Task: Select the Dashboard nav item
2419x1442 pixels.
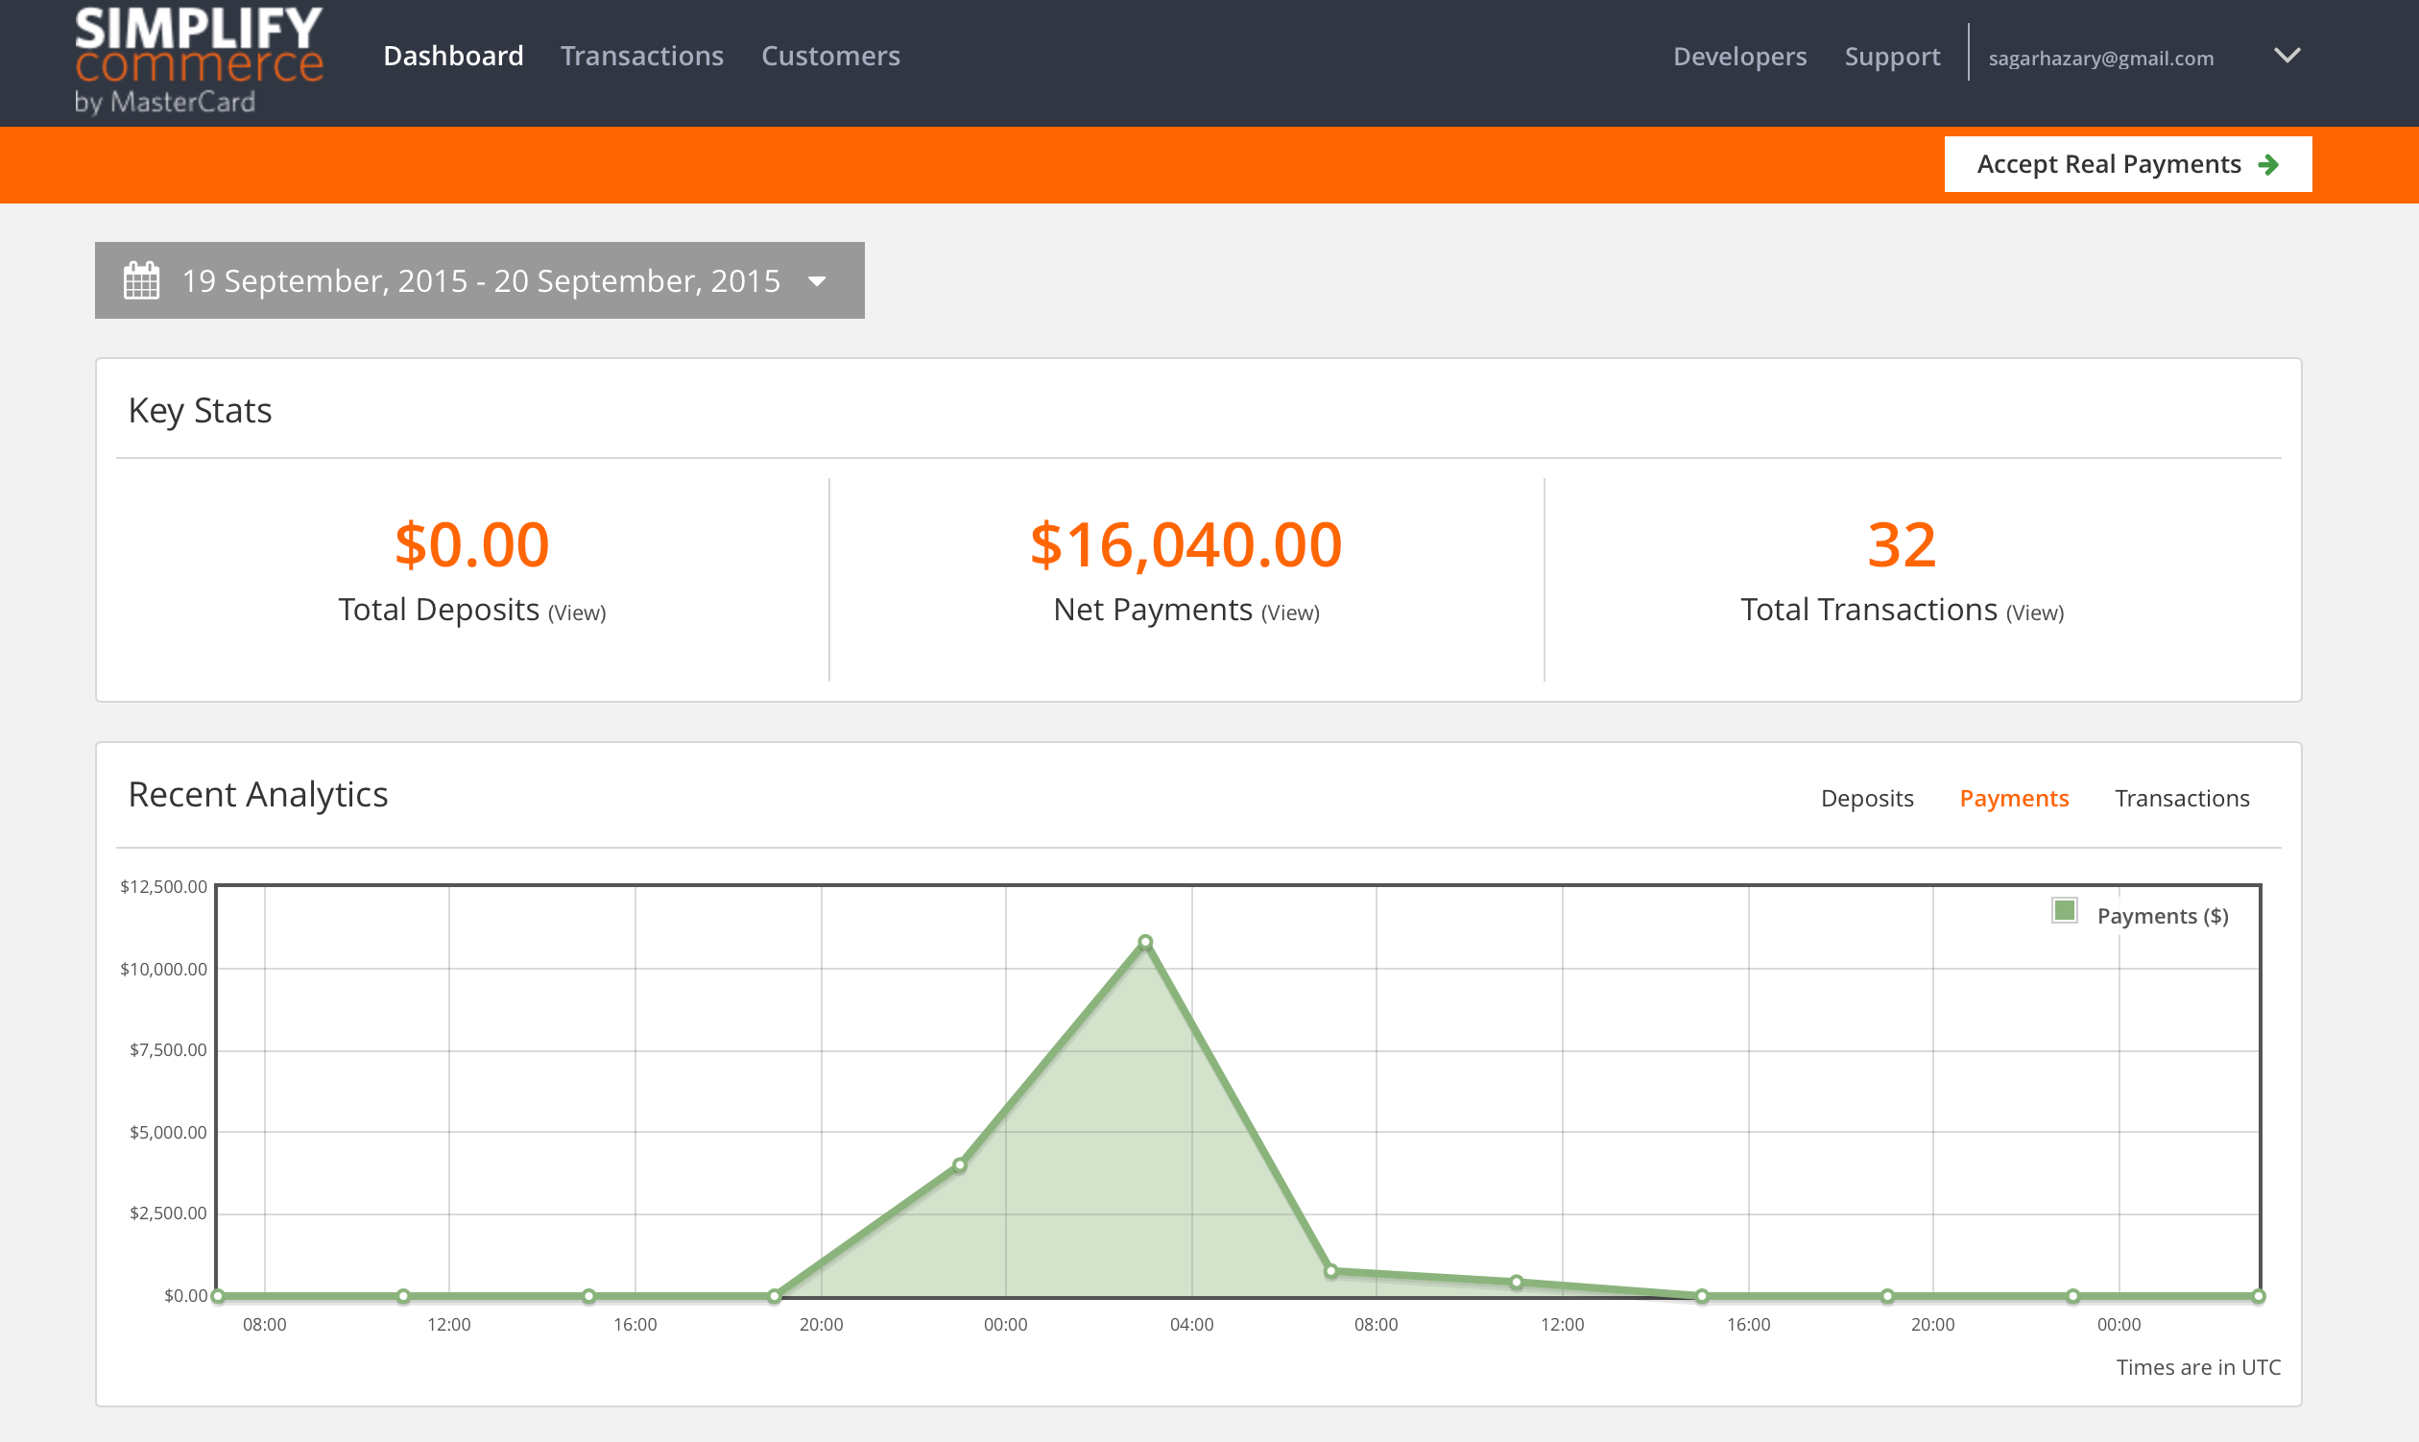Action: [454, 57]
